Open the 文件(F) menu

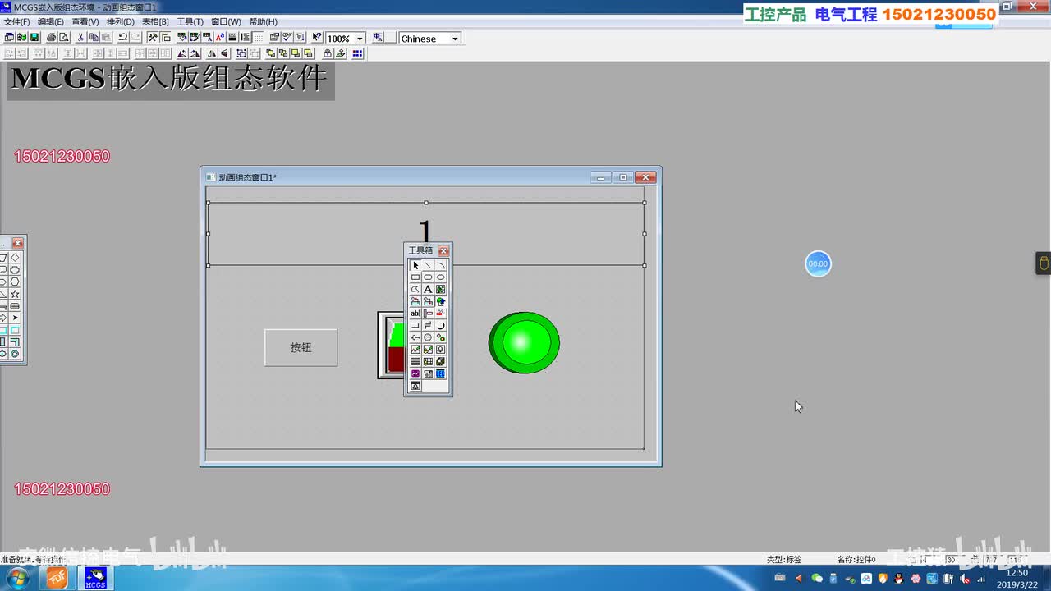pos(17,22)
